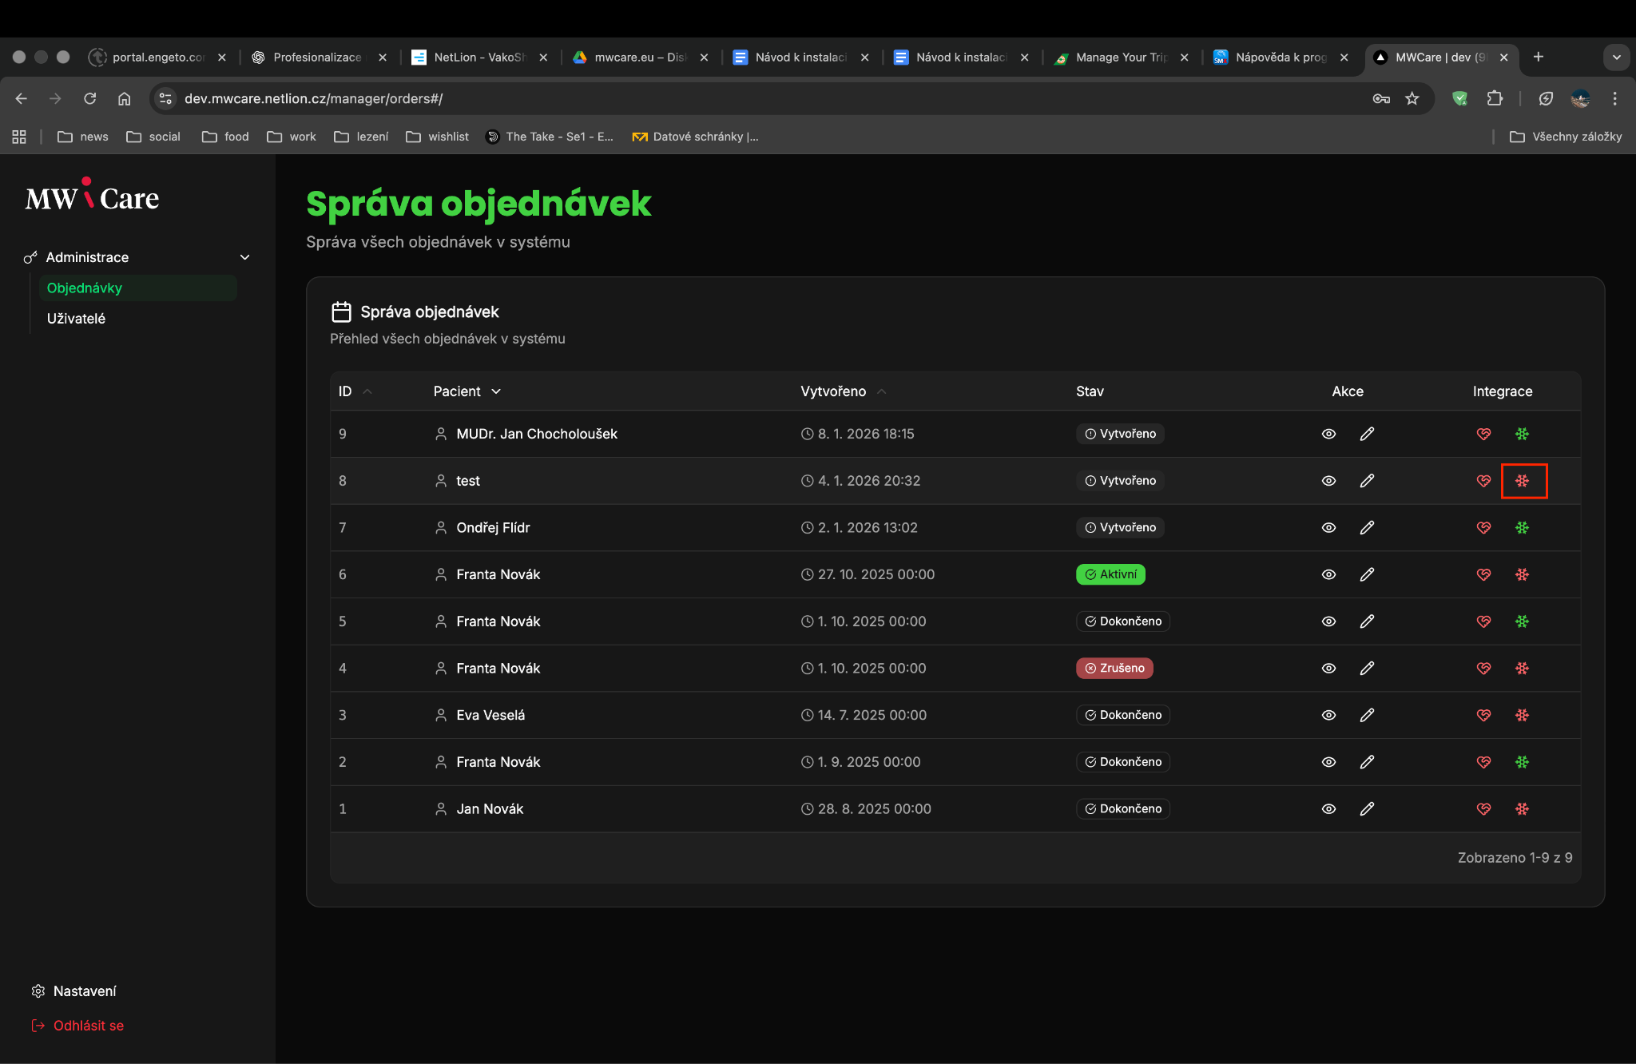Show details of order 5 via eye icon
The width and height of the screenshot is (1636, 1064).
(x=1328, y=621)
